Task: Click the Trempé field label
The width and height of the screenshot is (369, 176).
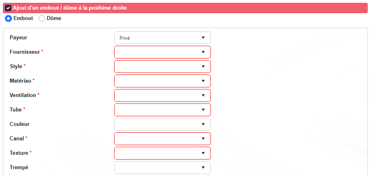Action: click(x=19, y=168)
